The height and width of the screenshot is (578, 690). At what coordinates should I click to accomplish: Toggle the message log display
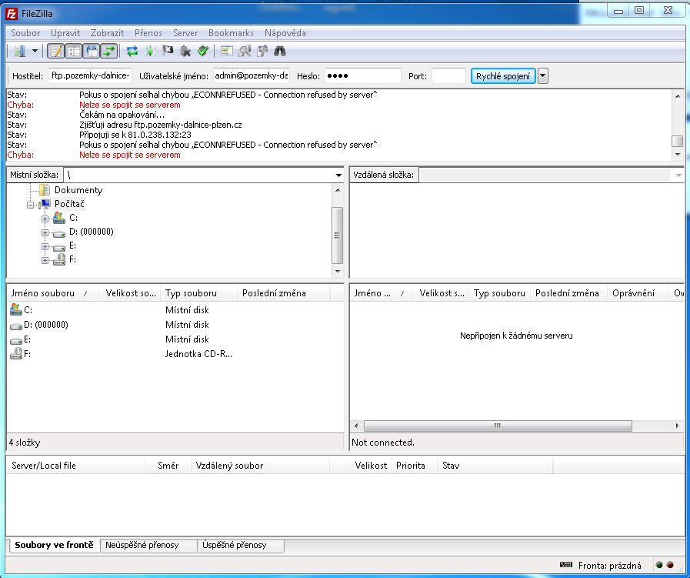(x=56, y=51)
